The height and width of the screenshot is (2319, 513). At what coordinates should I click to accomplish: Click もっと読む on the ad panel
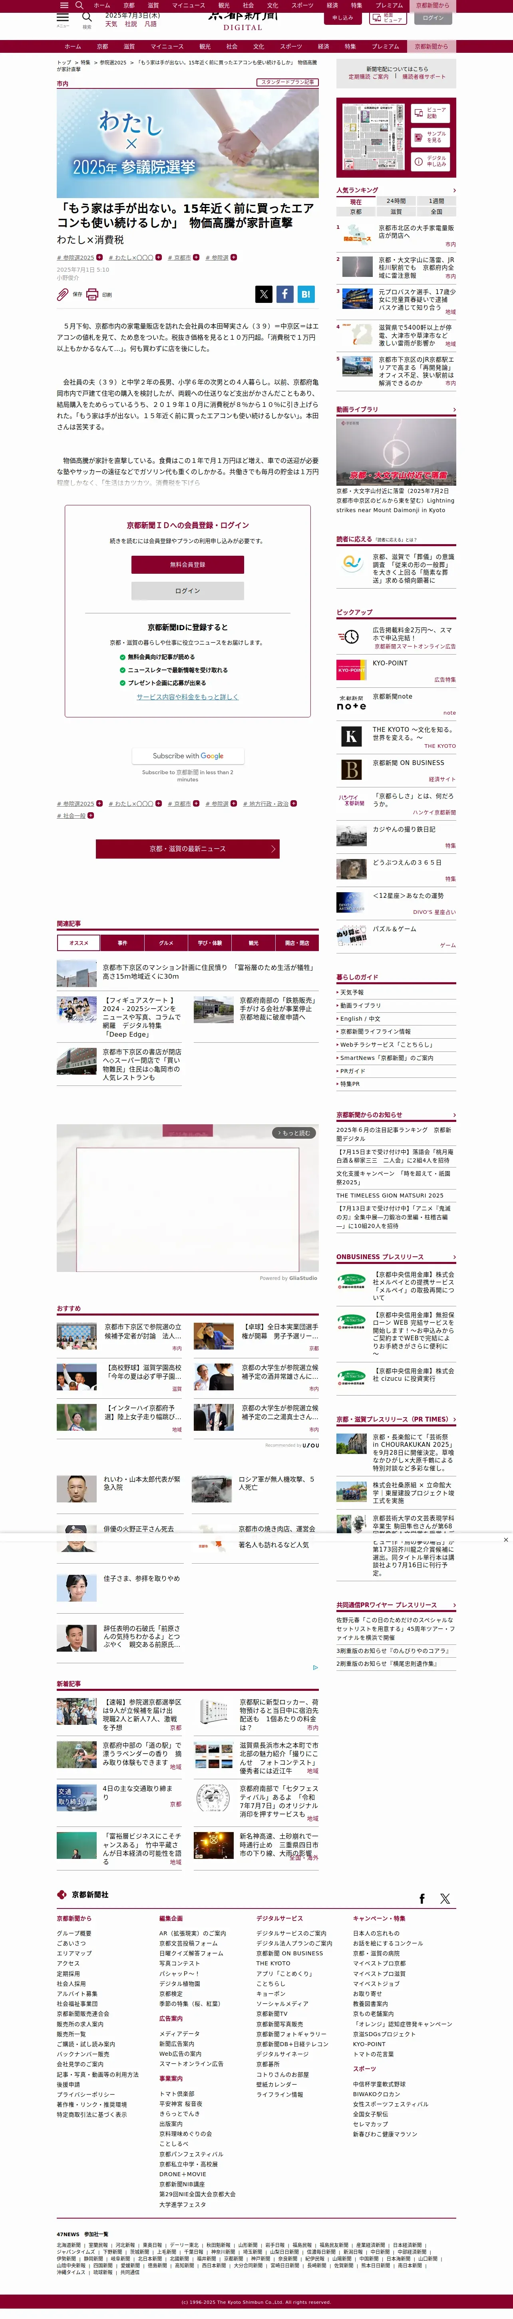(293, 1132)
